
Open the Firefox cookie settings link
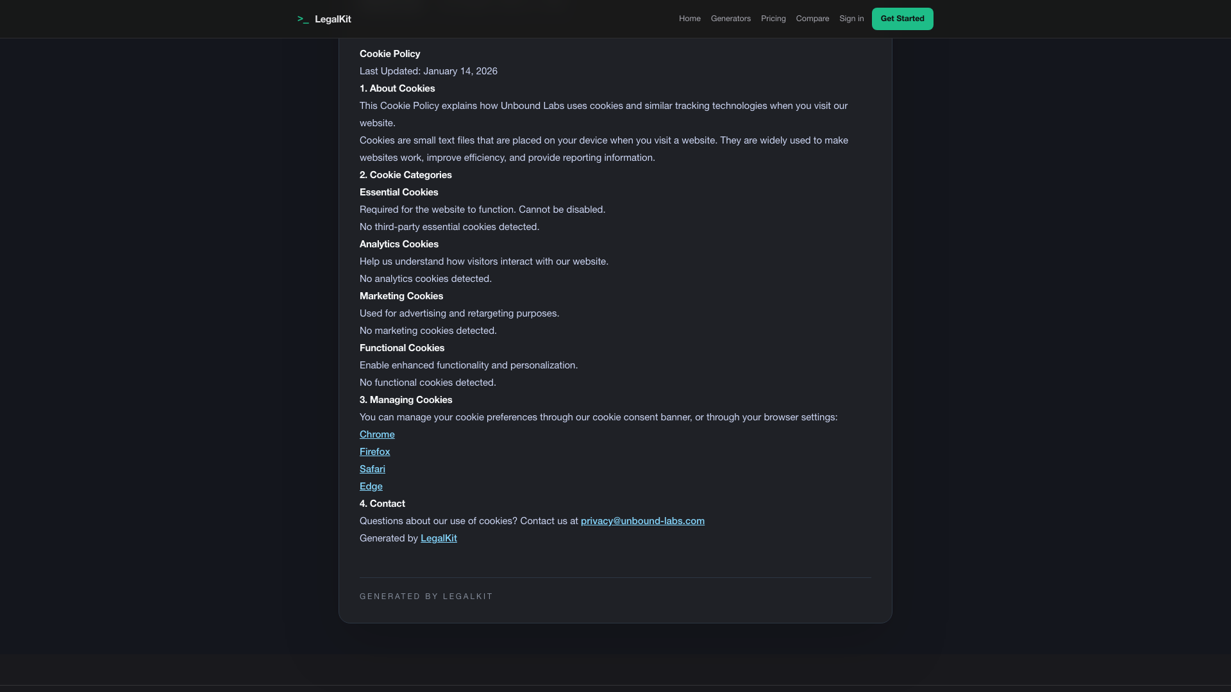click(x=374, y=451)
